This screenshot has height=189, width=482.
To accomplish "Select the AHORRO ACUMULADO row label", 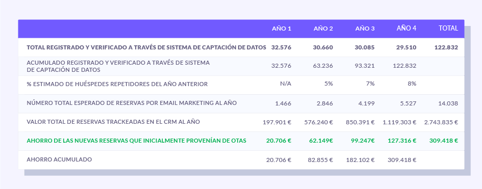I will pyautogui.click(x=59, y=159).
